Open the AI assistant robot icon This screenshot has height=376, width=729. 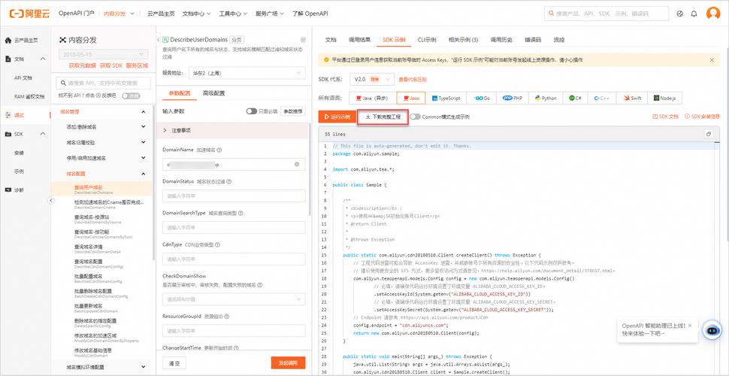click(711, 331)
